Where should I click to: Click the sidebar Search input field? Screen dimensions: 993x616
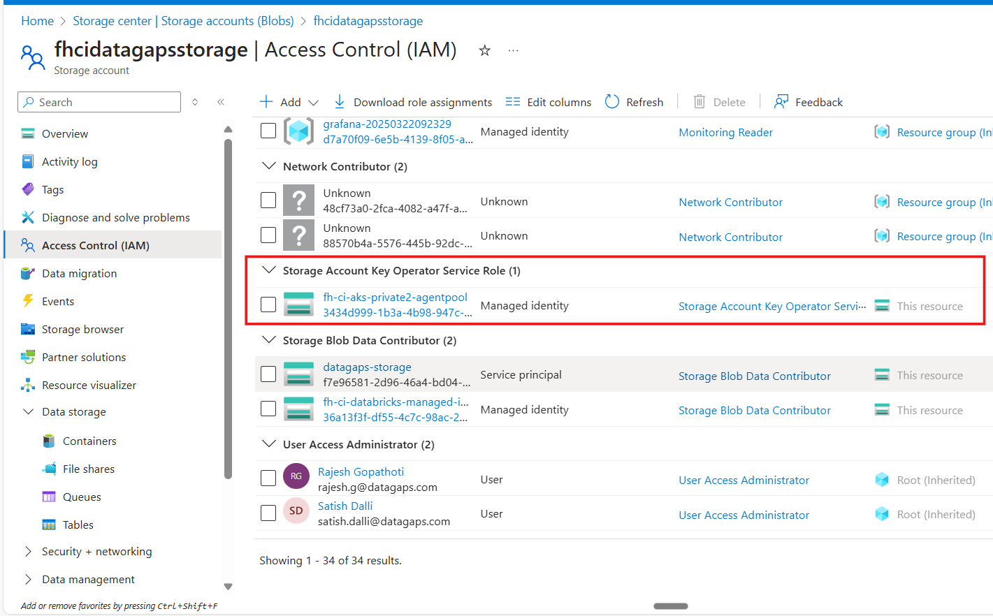[99, 102]
